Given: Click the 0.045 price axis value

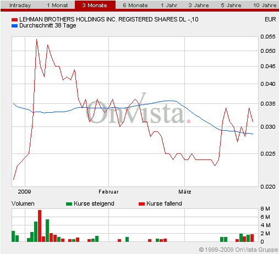Looking at the screenshot, I should (268, 66).
